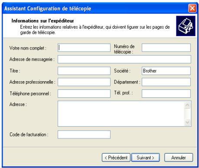Click the Société field containing Brother
The height and width of the screenshot is (168, 199).
[166, 71]
